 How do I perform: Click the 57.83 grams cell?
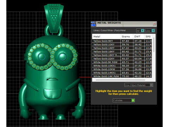tap(127, 41)
